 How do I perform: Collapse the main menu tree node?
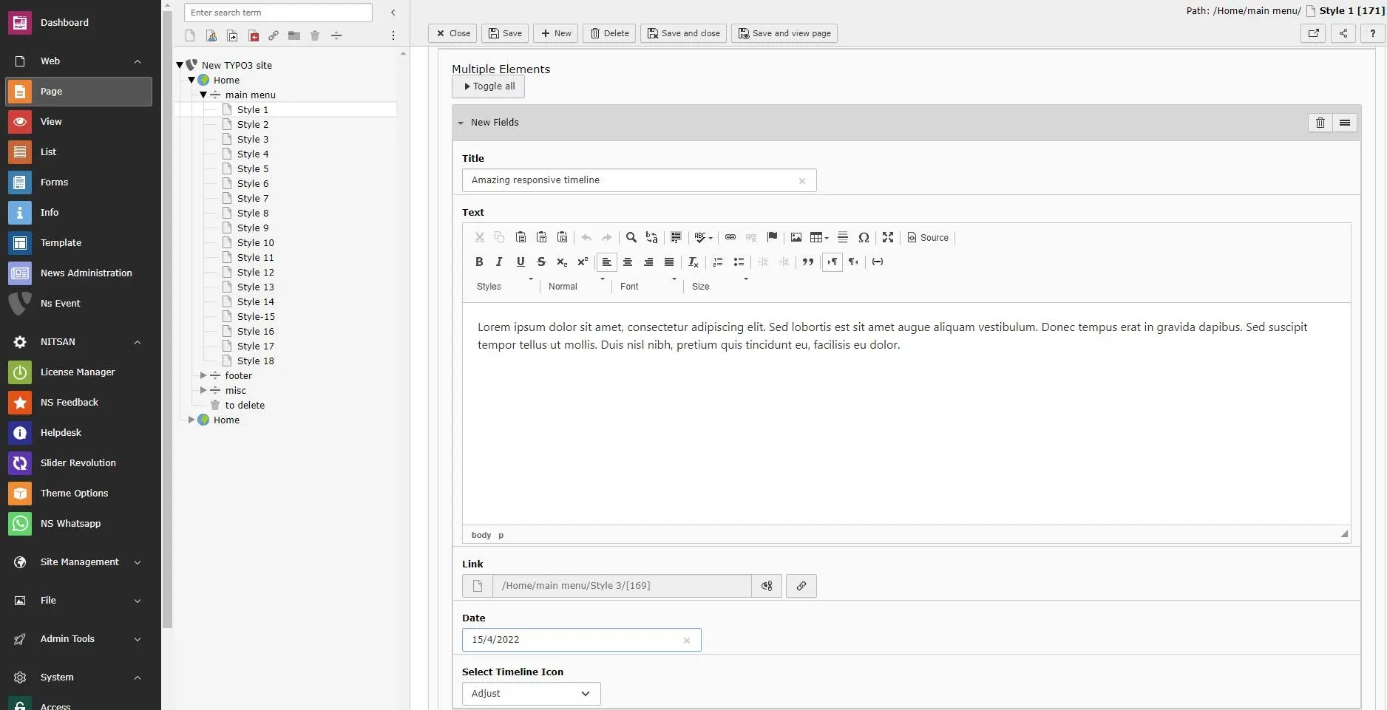pos(203,95)
